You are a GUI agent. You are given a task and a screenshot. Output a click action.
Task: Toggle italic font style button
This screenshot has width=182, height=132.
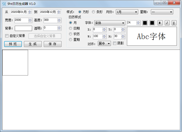coord(167,23)
